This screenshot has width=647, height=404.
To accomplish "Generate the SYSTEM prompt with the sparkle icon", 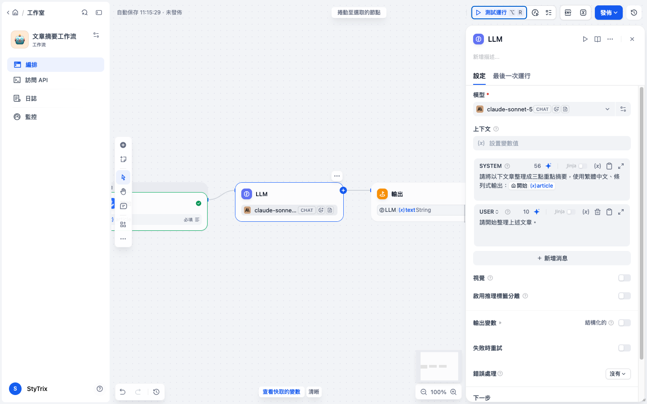I will point(548,166).
